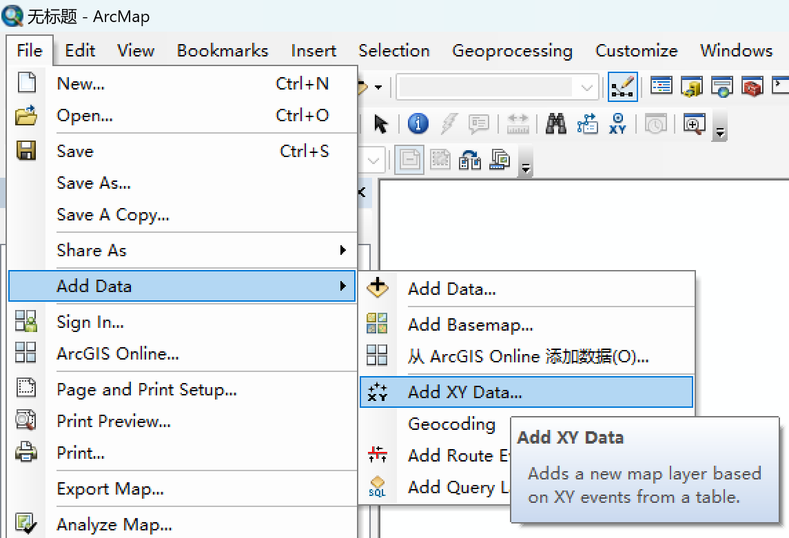Open the File menu
The image size is (789, 538).
(30, 50)
